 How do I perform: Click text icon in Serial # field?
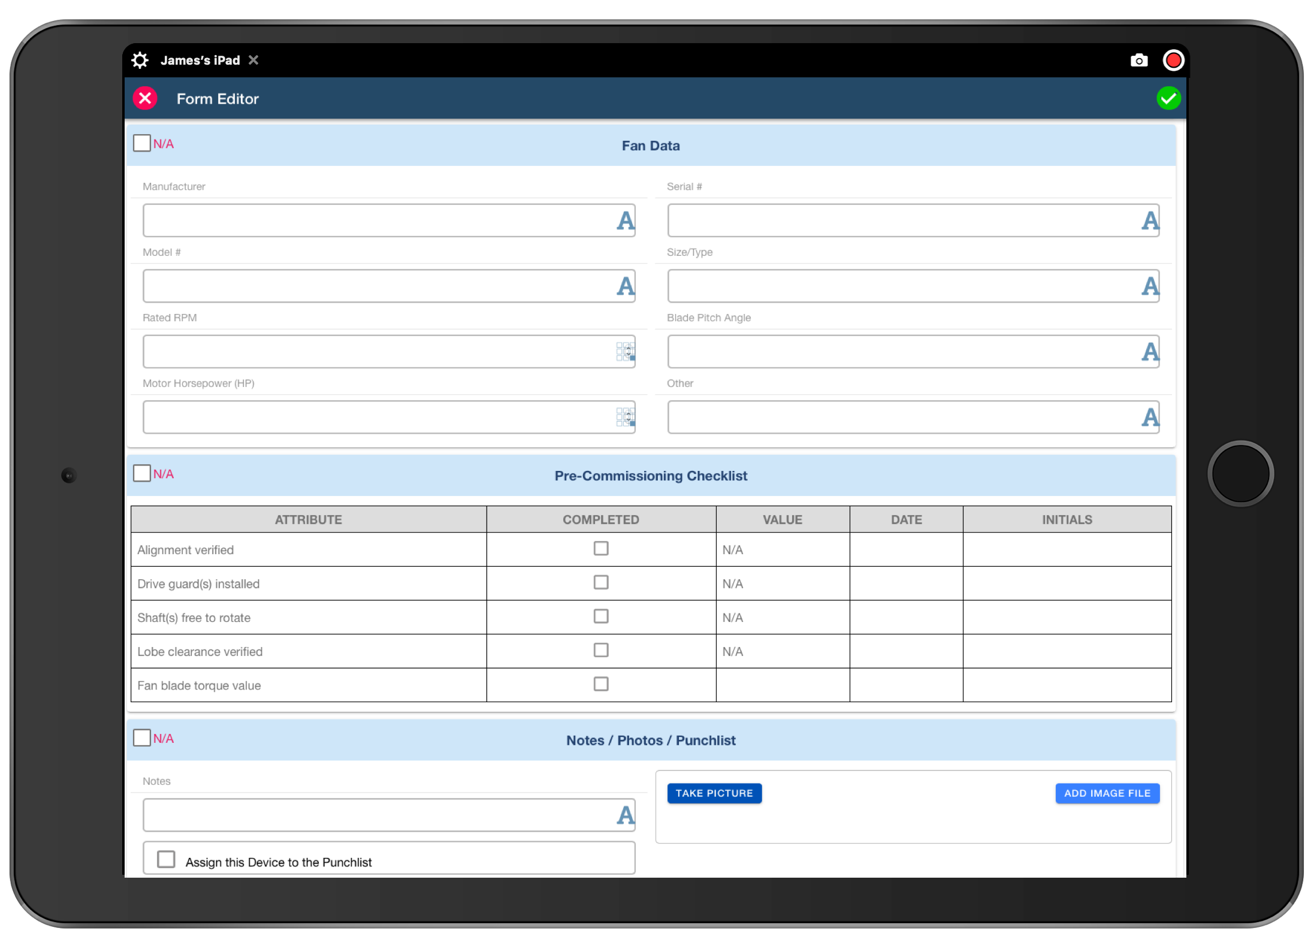(x=1149, y=221)
